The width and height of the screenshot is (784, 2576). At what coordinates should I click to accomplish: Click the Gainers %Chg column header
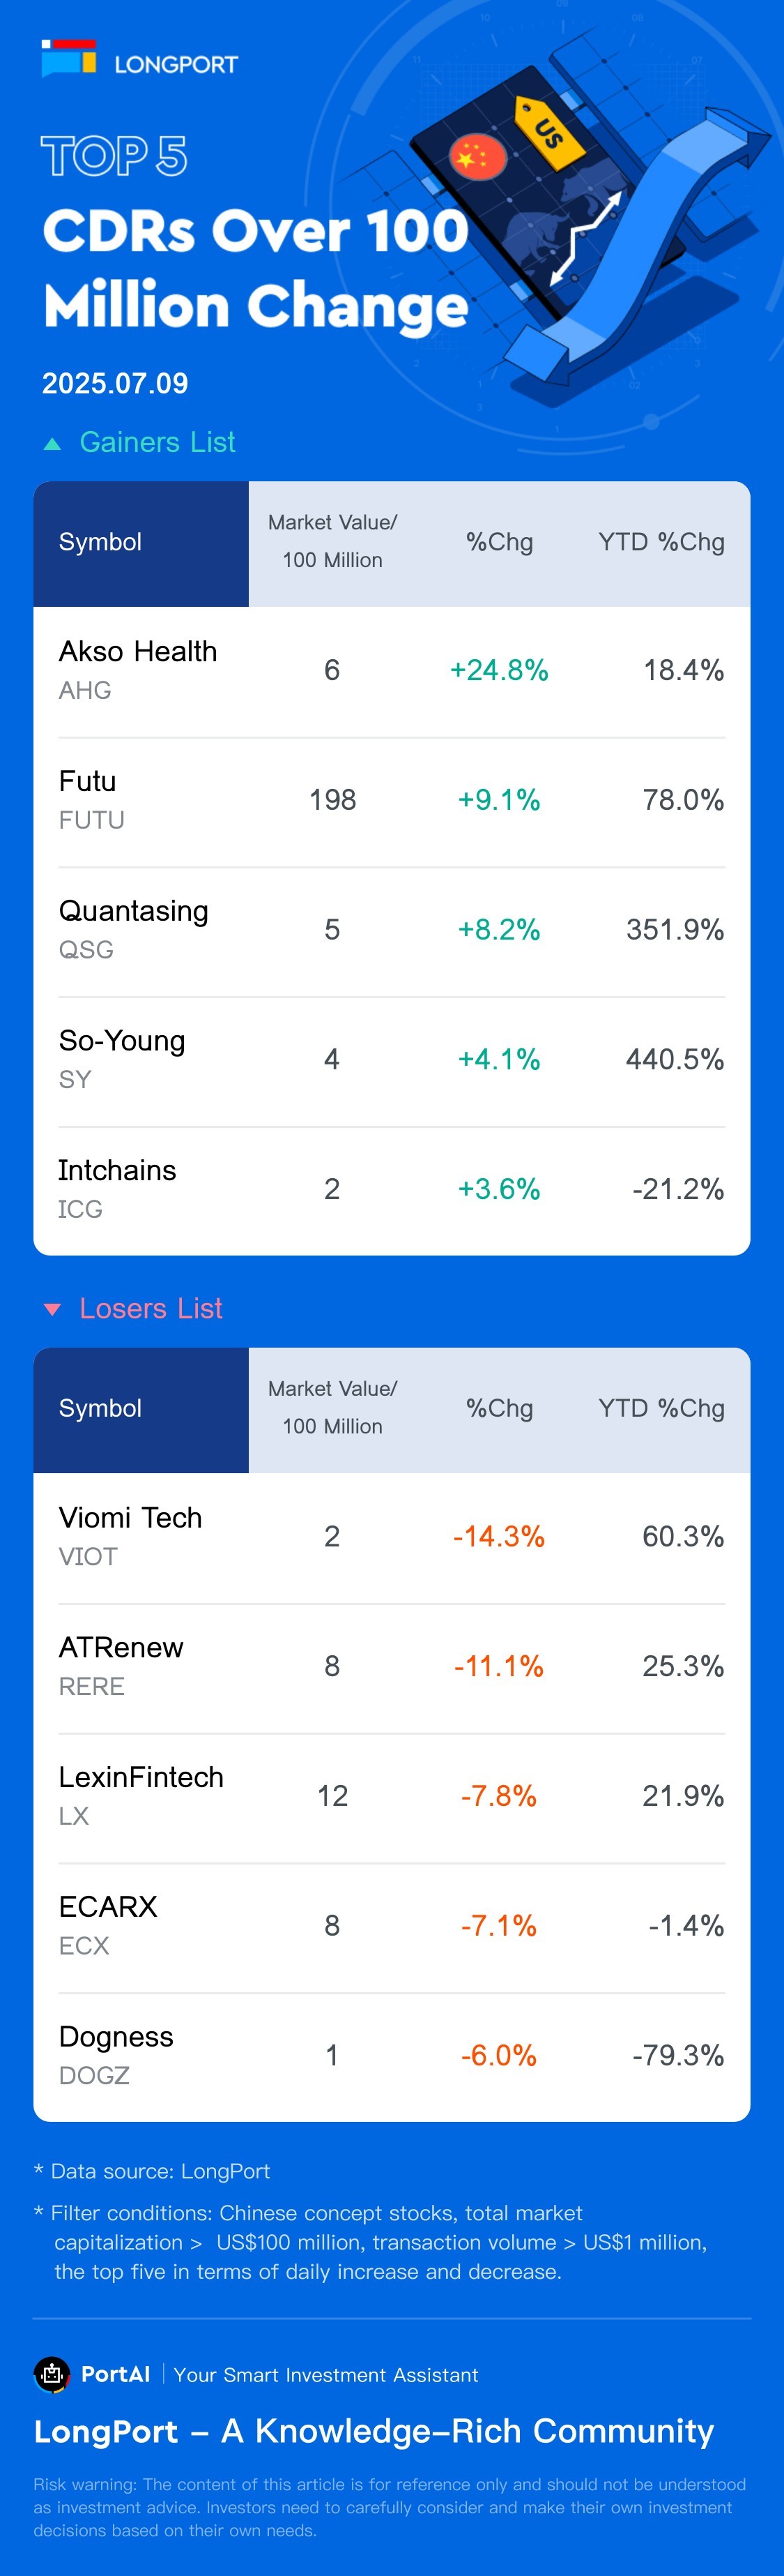tap(500, 542)
